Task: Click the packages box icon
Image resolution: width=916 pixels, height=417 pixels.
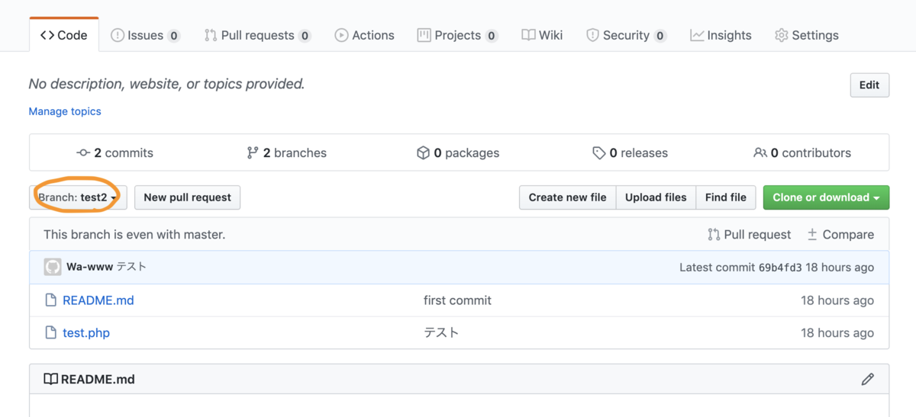Action: click(x=423, y=152)
